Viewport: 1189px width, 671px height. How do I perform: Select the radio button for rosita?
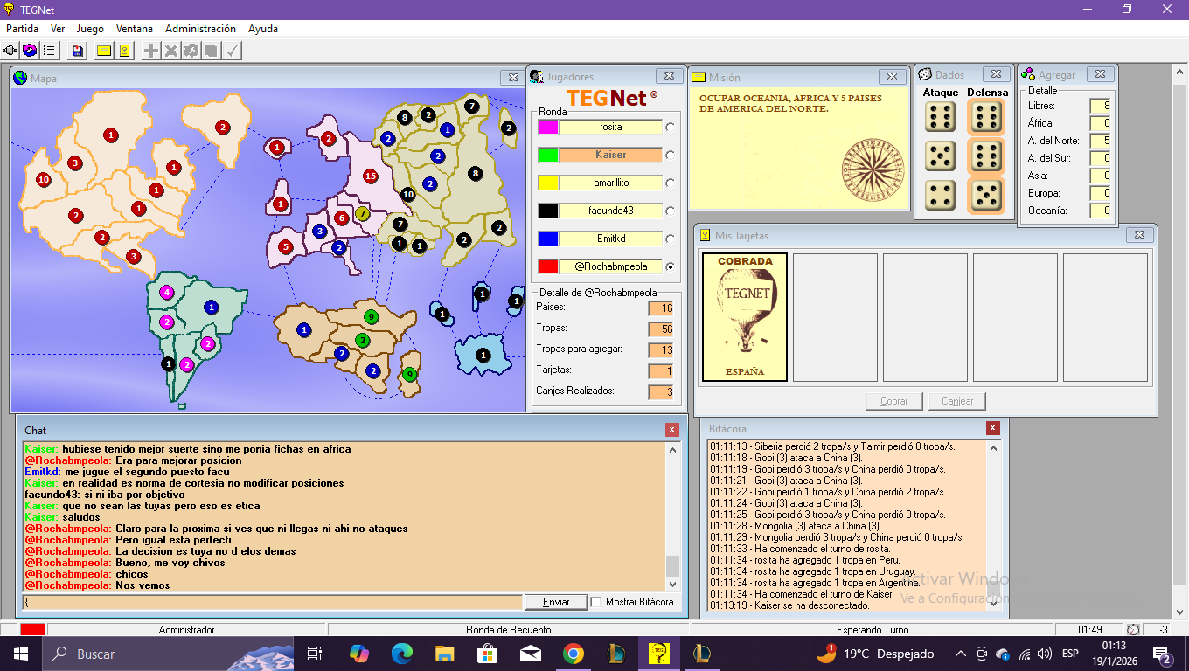tap(671, 127)
